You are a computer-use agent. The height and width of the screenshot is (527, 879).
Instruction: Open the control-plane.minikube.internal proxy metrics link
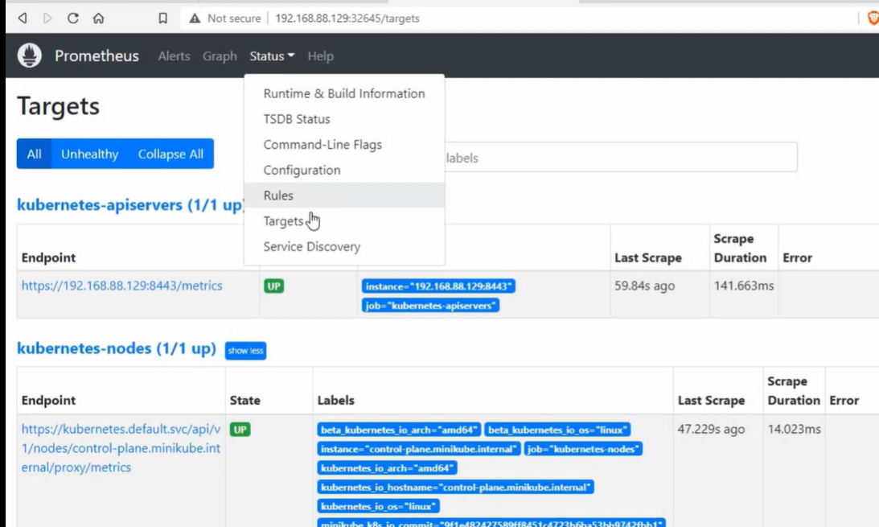(121, 448)
